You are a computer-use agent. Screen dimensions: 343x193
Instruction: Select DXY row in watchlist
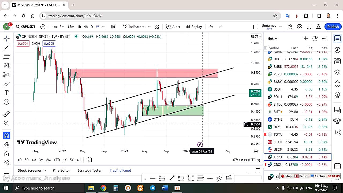click(x=297, y=127)
